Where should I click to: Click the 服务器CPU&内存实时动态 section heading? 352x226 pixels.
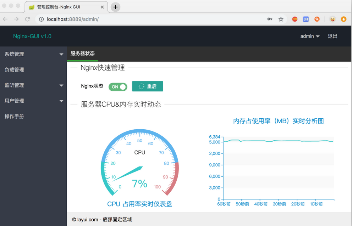pyautogui.click(x=121, y=104)
